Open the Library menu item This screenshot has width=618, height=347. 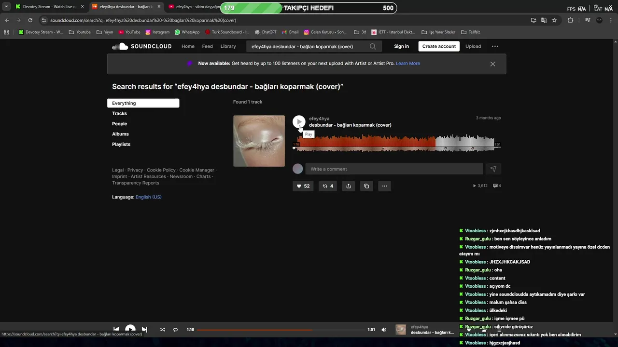(228, 46)
